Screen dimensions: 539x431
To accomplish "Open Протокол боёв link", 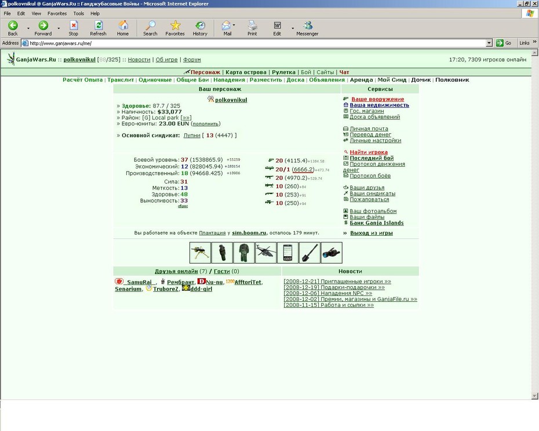I will pos(370,176).
